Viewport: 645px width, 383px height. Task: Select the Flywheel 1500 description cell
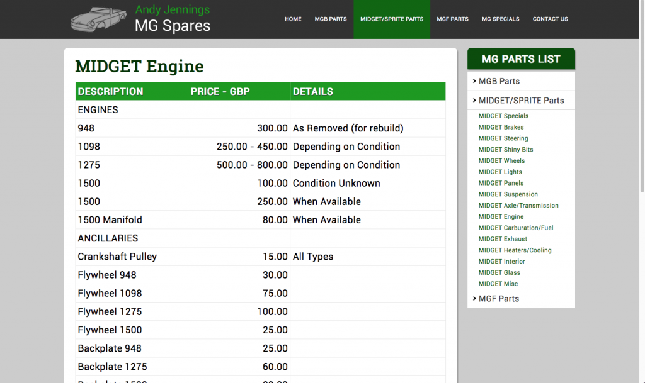pyautogui.click(x=132, y=330)
